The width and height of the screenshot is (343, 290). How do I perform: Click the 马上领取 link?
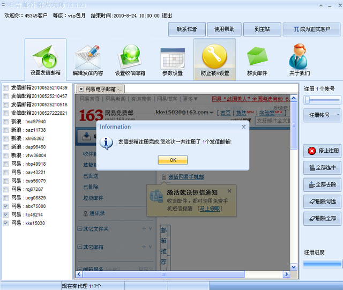click(210, 209)
